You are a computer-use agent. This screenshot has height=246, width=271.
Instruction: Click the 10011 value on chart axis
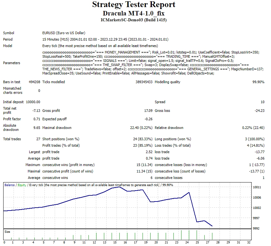pyautogui.click(x=257, y=187)
